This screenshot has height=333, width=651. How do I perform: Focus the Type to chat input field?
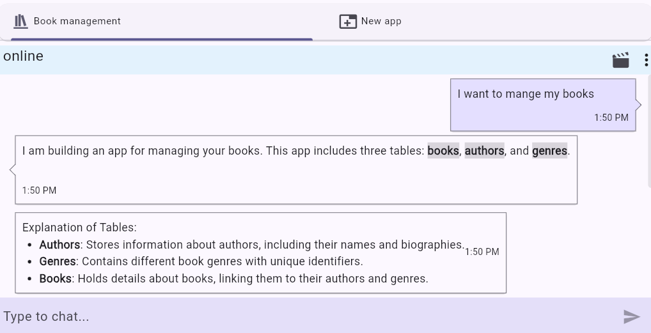307,316
